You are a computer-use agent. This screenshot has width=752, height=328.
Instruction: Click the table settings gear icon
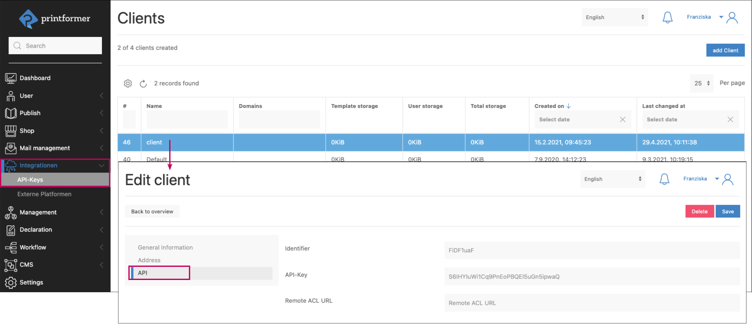click(x=128, y=83)
